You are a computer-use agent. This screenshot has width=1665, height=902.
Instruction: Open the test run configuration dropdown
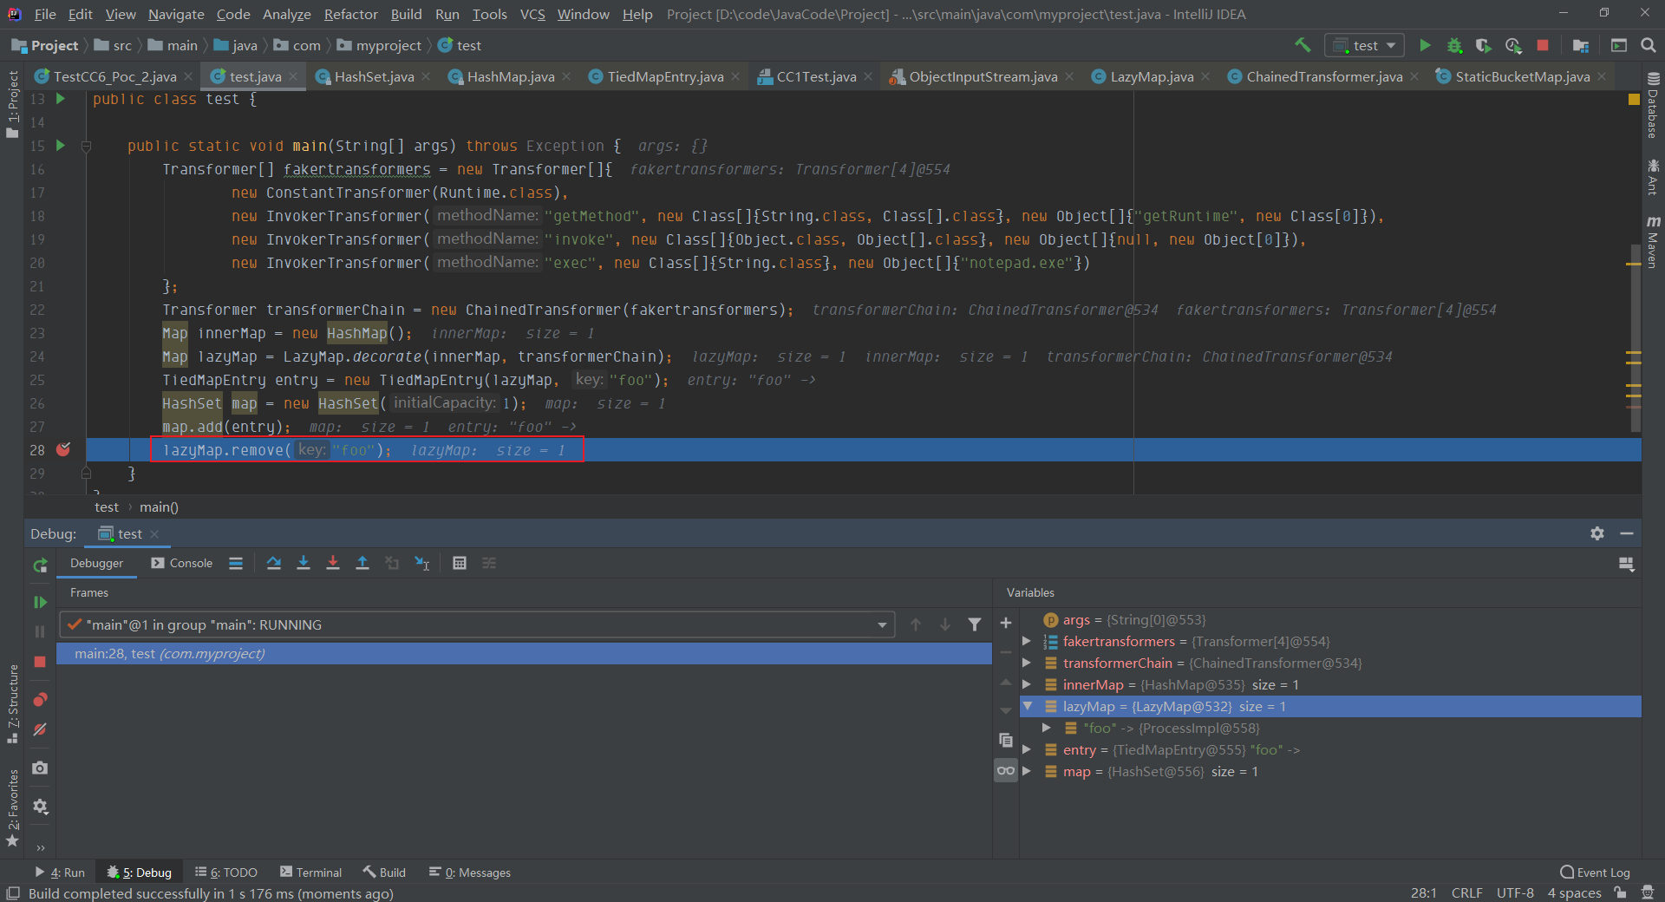pos(1365,45)
